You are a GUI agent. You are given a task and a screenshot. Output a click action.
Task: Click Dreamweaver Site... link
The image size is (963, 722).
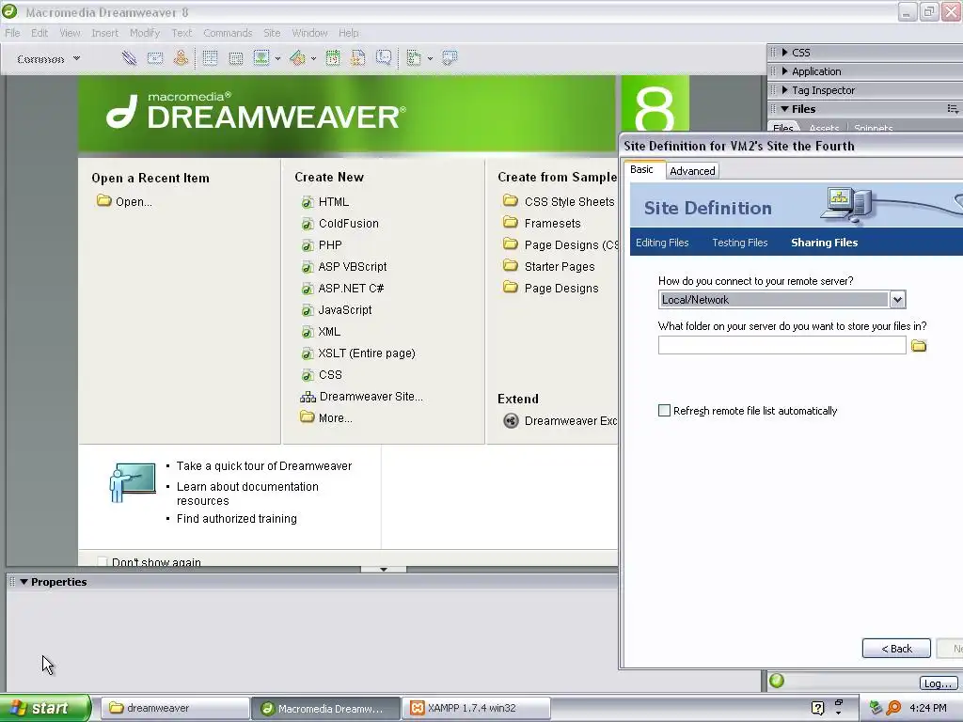361,397
